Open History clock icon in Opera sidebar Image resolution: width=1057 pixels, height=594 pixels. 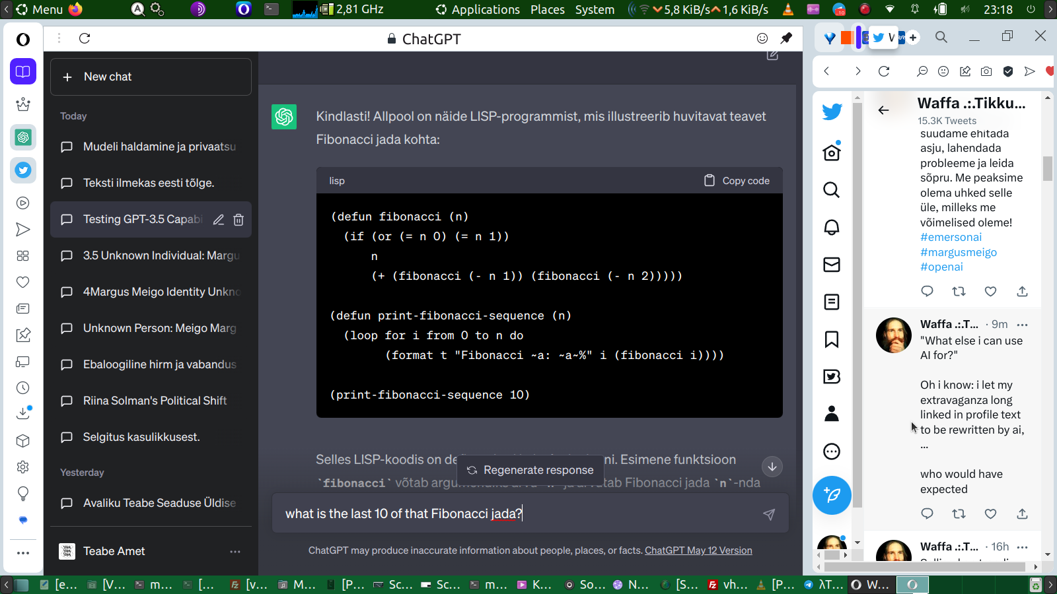23,388
